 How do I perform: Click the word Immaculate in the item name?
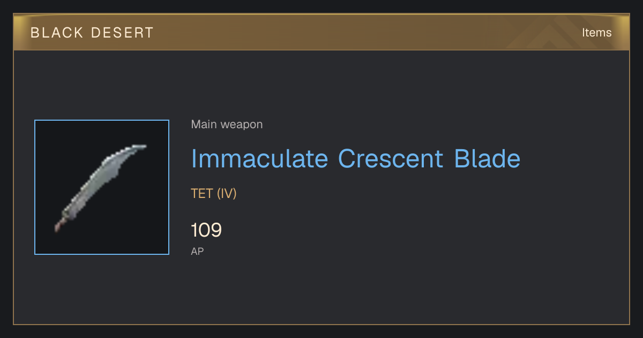coord(260,158)
